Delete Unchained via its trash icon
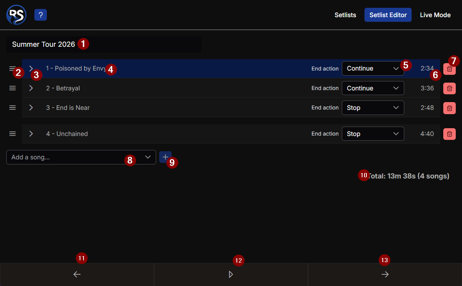Viewport: 462px width, 286px height. (449, 134)
